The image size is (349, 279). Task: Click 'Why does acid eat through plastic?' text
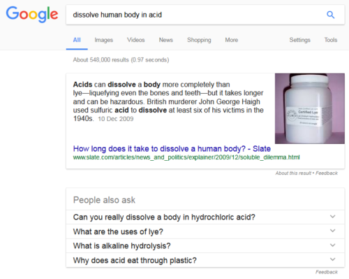tap(135, 260)
